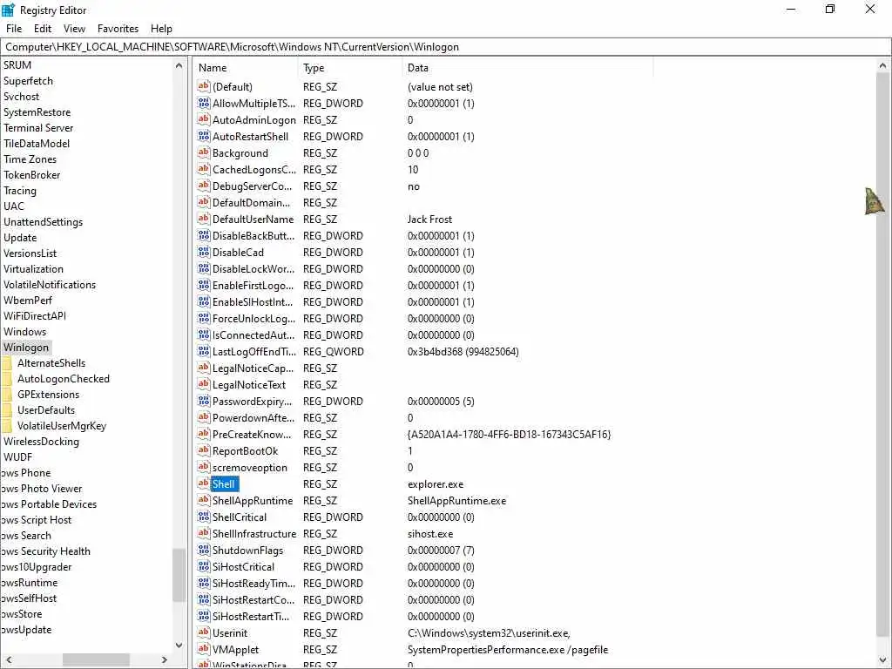892x669 pixels.
Task: Select the SystemRestore key
Action: click(37, 112)
